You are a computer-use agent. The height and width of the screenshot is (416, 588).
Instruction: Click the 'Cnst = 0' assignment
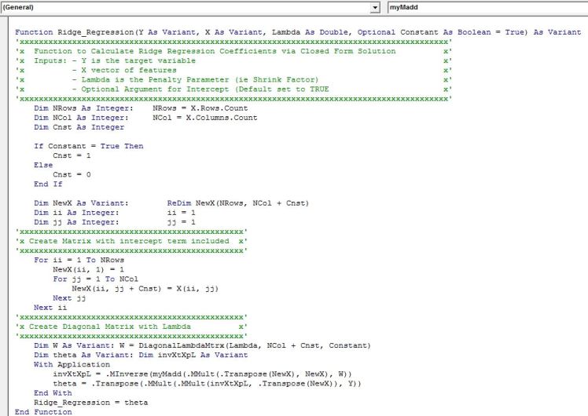tap(72, 174)
